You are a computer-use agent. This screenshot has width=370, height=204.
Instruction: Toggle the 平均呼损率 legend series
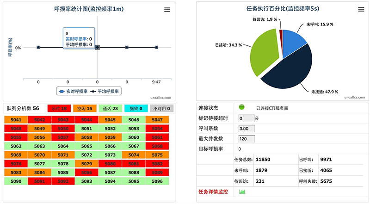[x=105, y=92]
